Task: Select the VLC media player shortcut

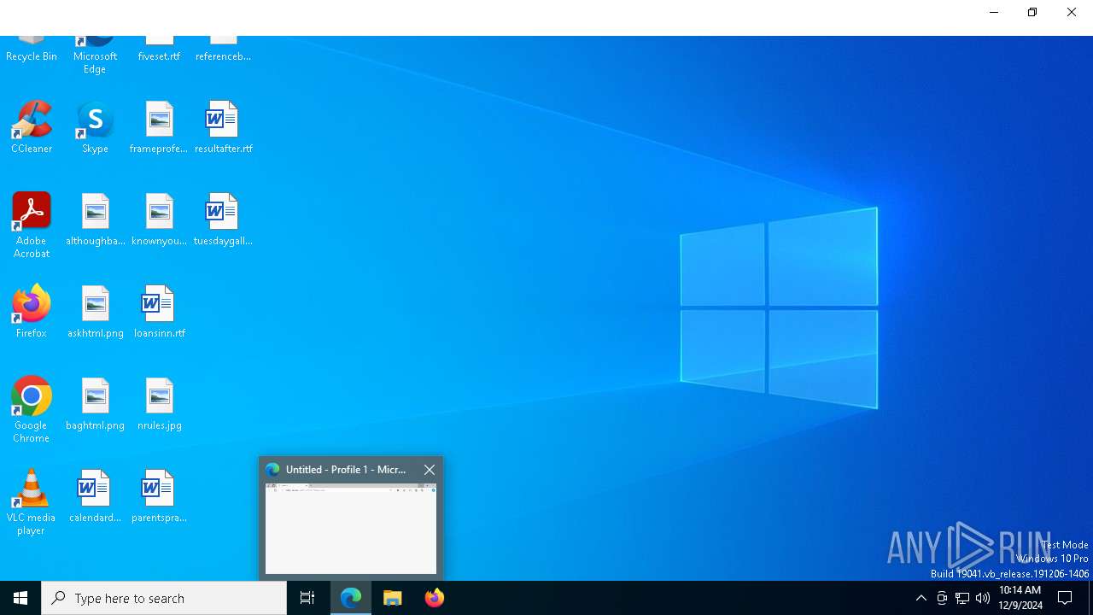Action: tap(32, 502)
